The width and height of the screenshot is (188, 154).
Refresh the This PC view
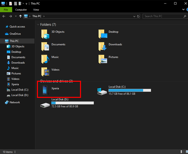138,16
